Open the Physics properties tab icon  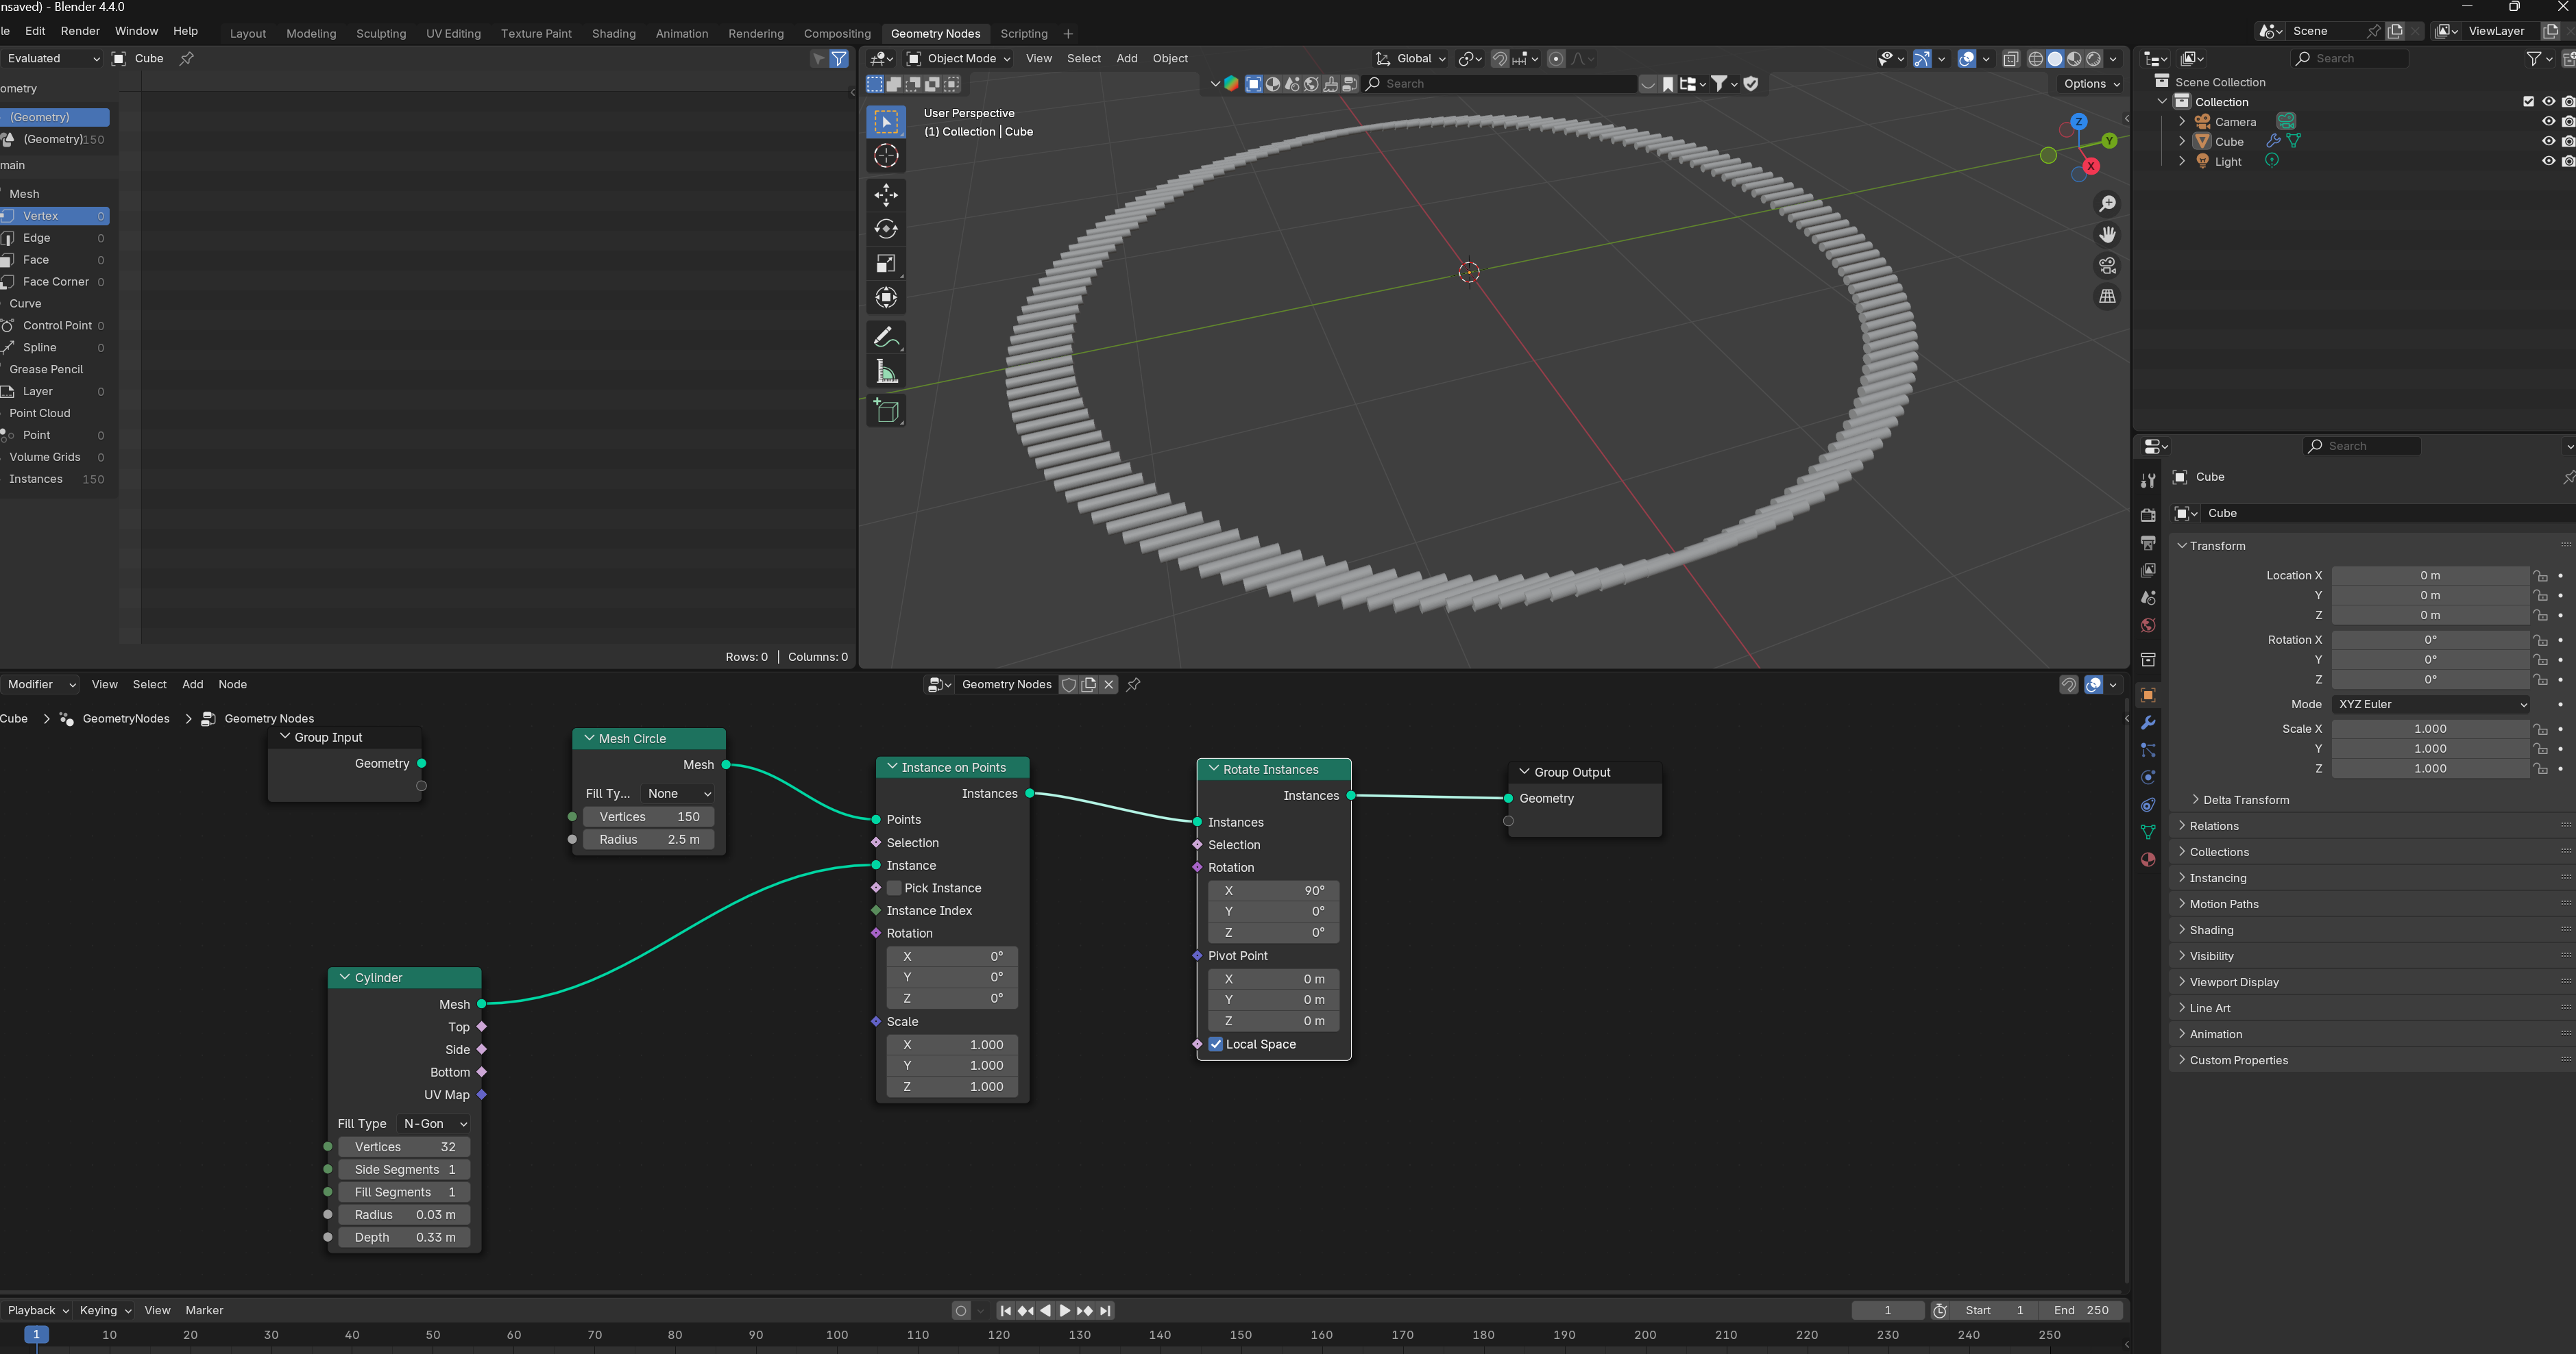tap(2147, 777)
